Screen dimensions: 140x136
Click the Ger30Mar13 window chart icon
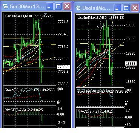(x=5, y=6)
